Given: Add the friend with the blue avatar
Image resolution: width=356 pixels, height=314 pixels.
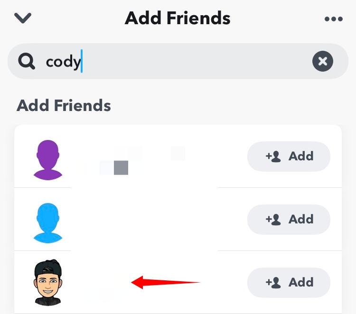Looking at the screenshot, I should click(x=289, y=219).
